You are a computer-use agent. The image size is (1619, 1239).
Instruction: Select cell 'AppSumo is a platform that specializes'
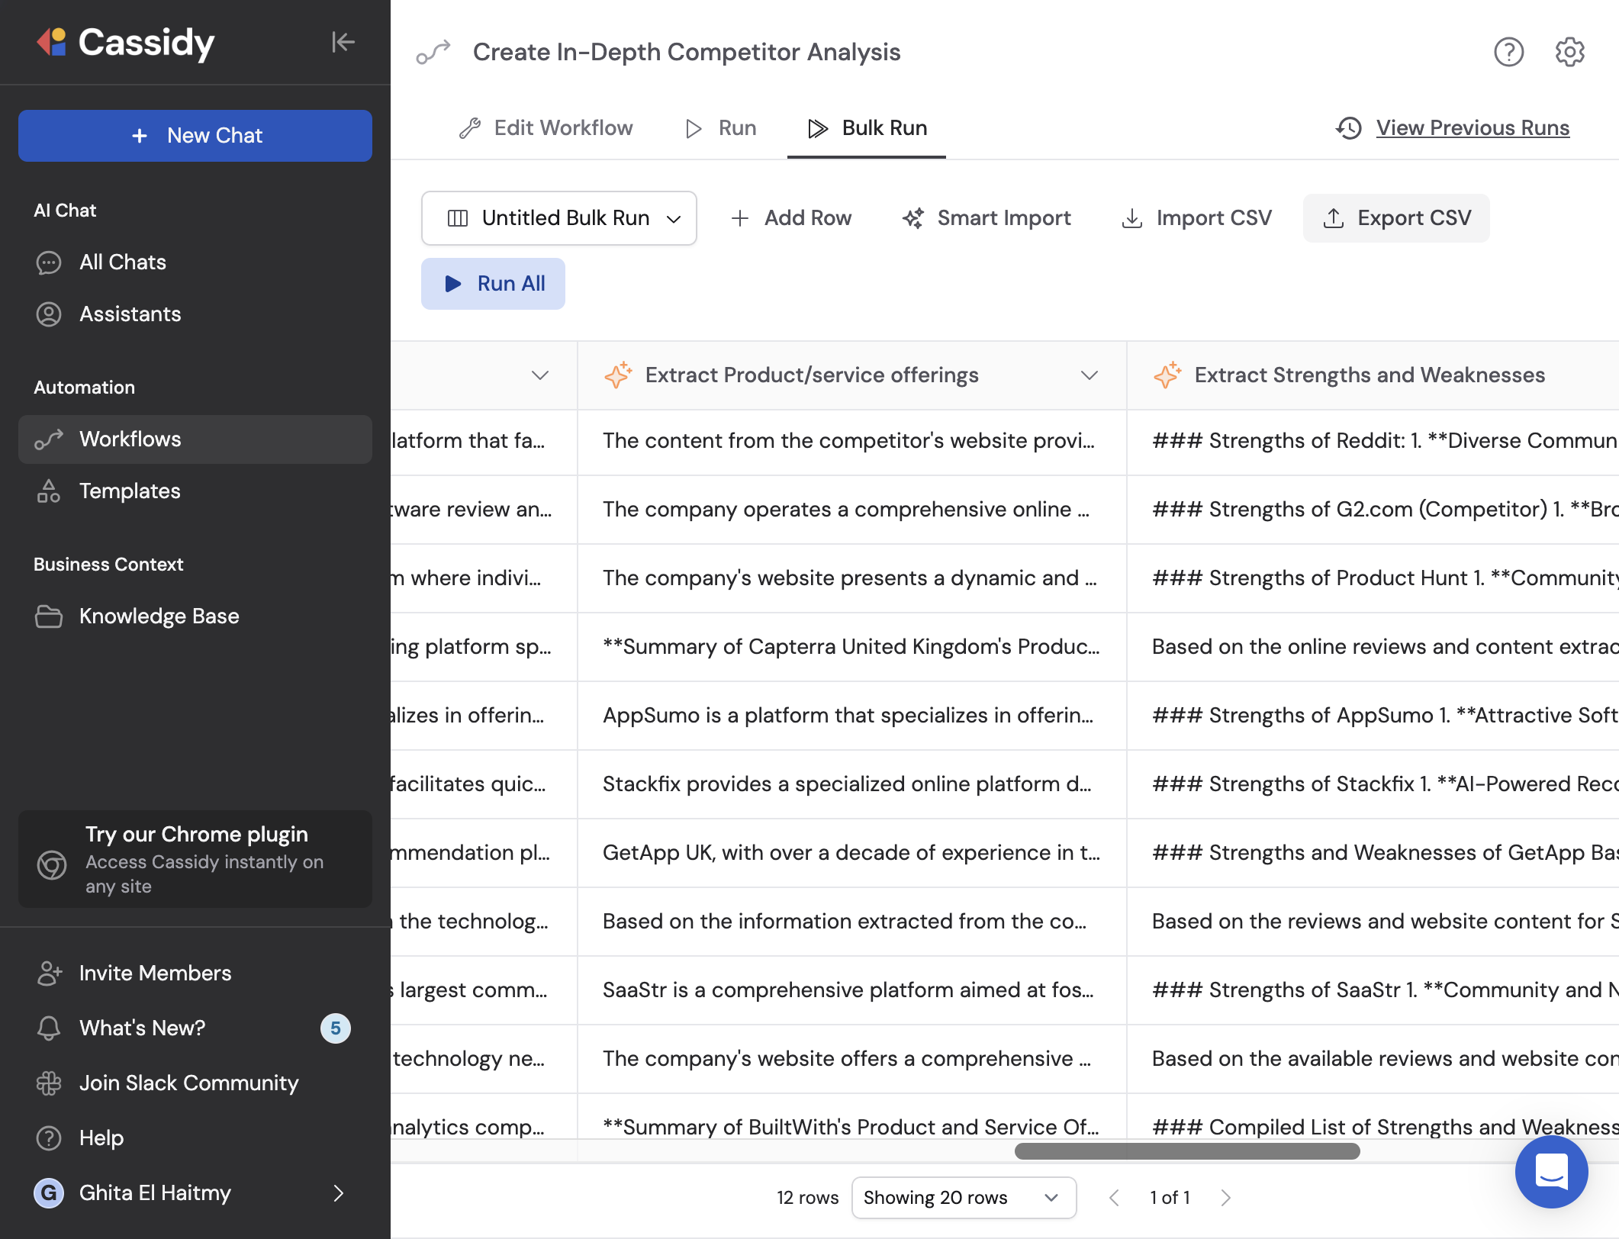click(852, 716)
